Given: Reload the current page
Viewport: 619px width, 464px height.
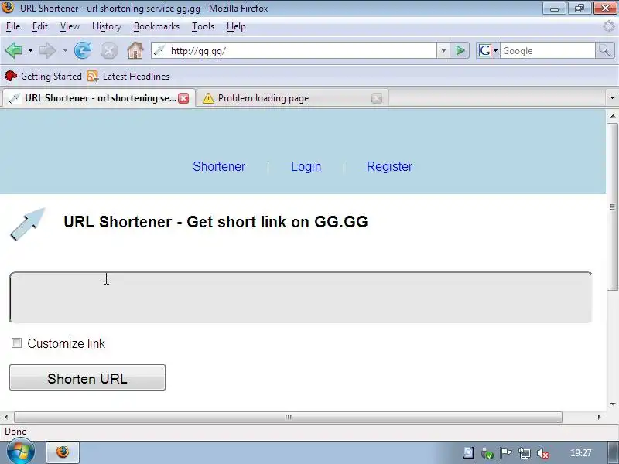Looking at the screenshot, I should tap(83, 50).
